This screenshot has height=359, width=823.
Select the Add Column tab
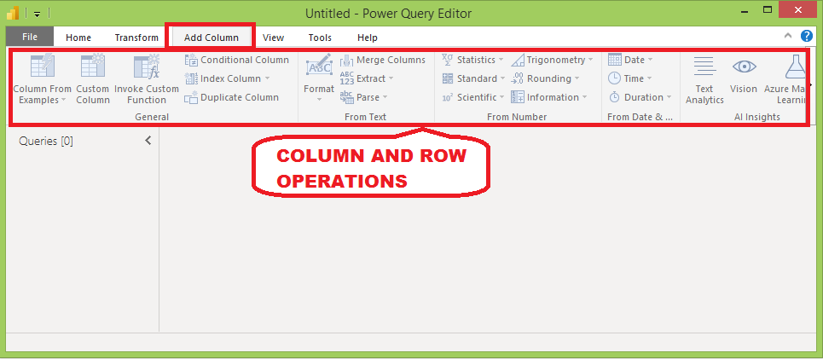click(211, 38)
